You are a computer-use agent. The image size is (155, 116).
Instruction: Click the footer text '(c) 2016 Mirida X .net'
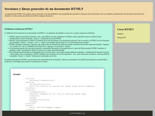tap(77, 113)
